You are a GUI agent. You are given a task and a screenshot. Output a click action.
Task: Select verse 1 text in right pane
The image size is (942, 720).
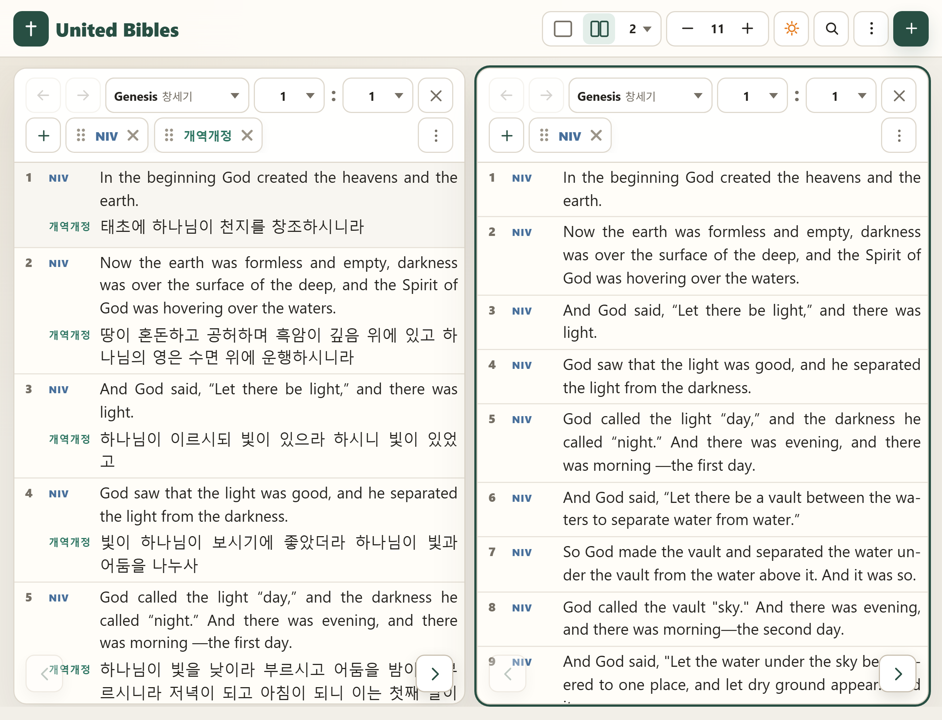click(x=741, y=189)
